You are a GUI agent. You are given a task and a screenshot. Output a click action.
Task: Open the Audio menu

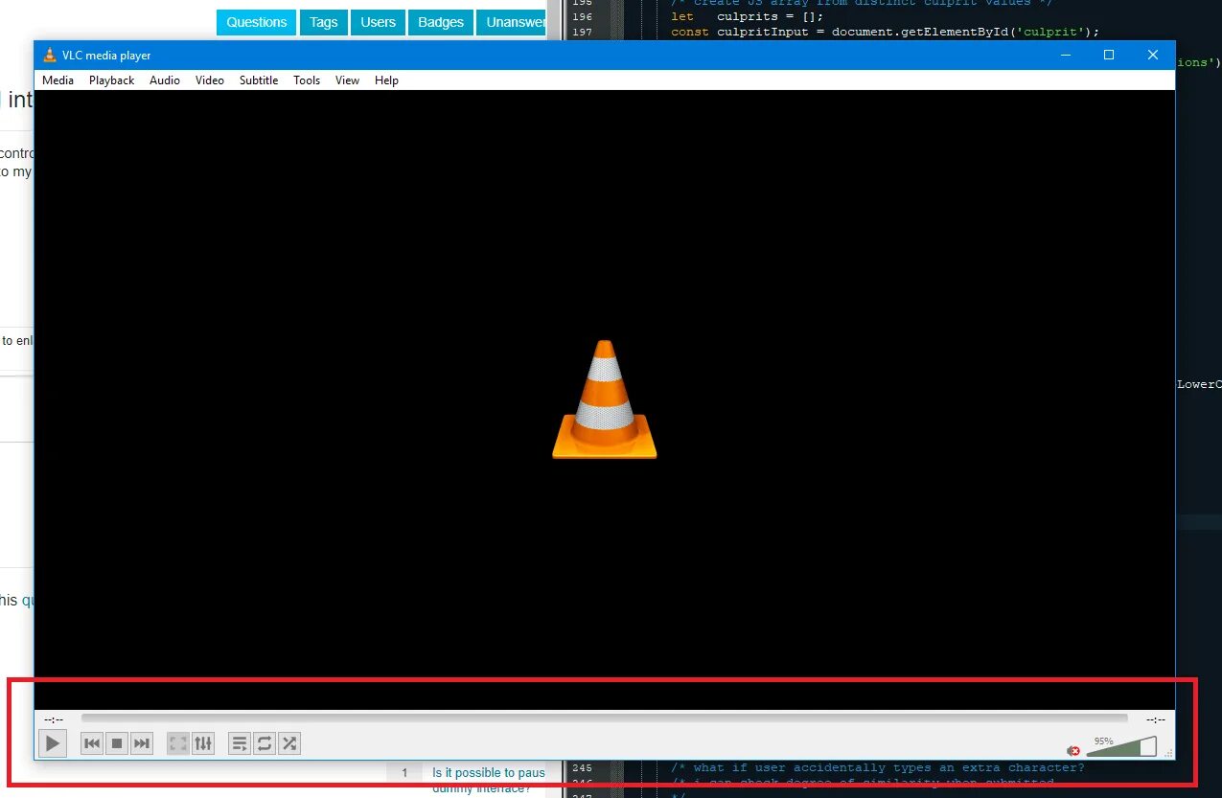(x=165, y=80)
